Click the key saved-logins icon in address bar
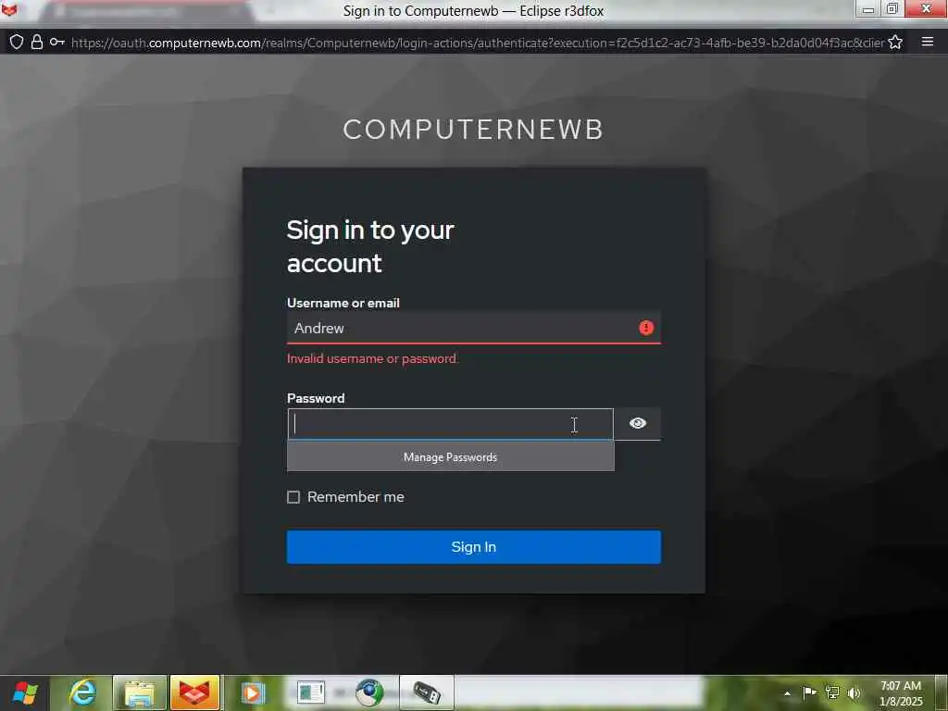948x711 pixels. (x=56, y=42)
